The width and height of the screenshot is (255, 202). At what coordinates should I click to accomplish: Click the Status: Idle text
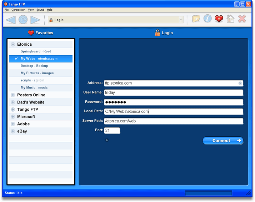click(x=14, y=193)
